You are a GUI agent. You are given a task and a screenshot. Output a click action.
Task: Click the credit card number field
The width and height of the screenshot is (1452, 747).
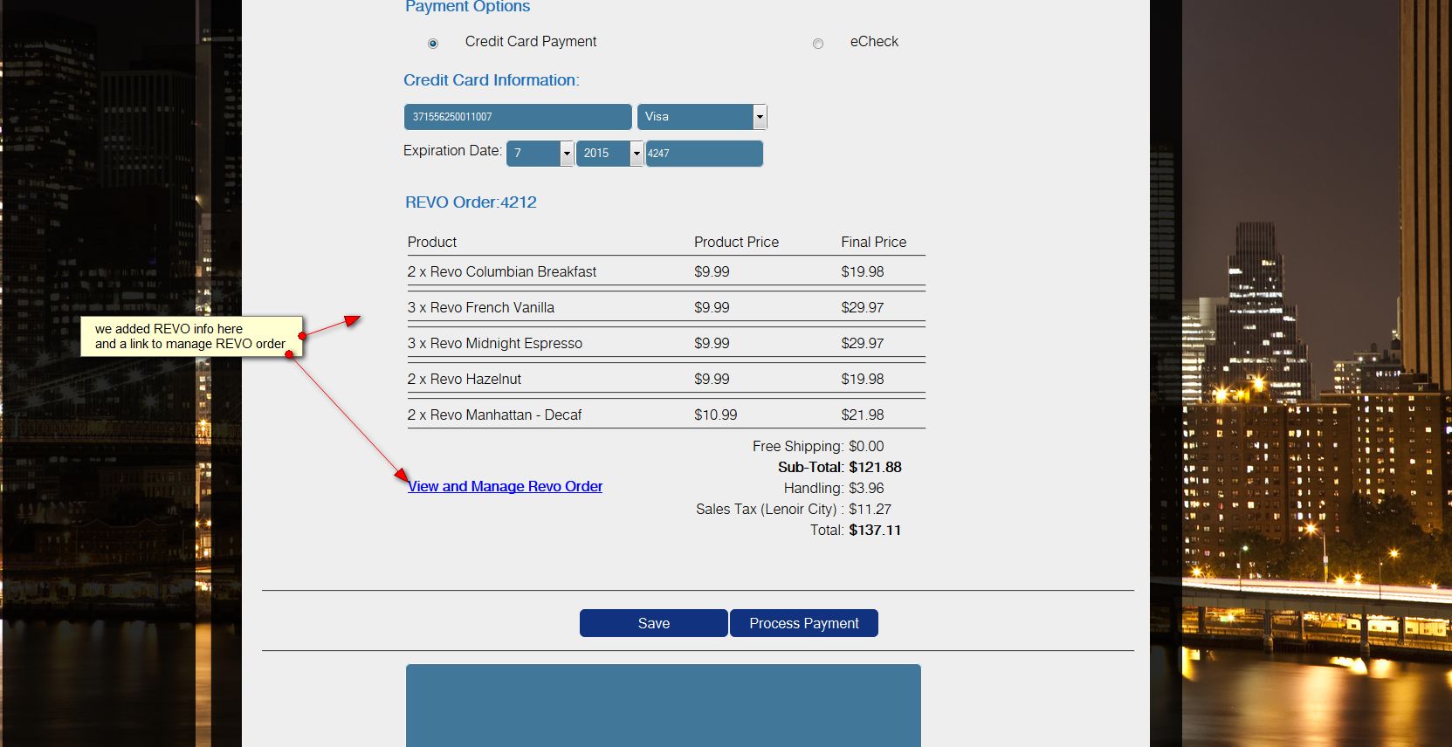518,117
